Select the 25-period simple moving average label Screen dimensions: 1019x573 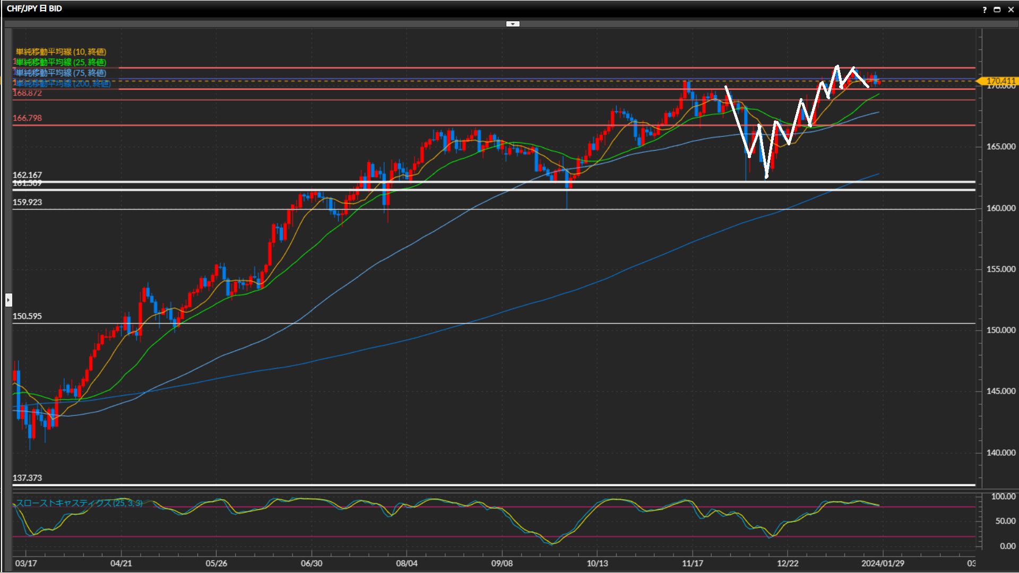[x=61, y=63]
